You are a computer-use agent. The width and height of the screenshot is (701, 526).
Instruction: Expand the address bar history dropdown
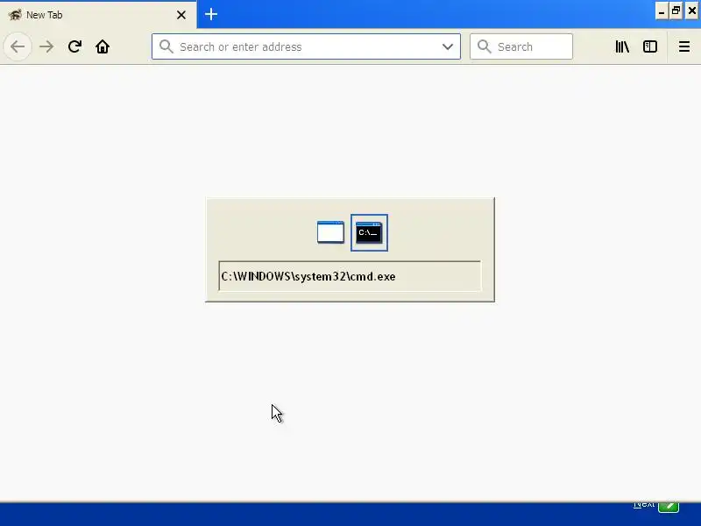pos(448,46)
